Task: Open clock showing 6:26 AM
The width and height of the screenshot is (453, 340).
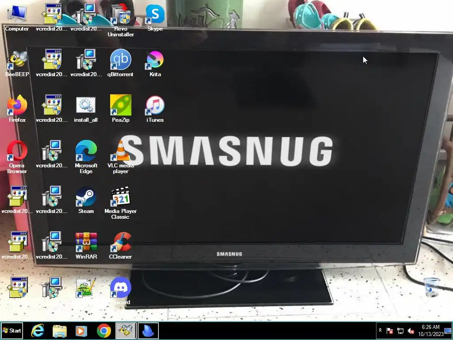Action: [x=430, y=330]
